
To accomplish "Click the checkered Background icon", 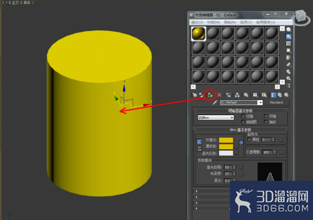I will tap(289, 44).
